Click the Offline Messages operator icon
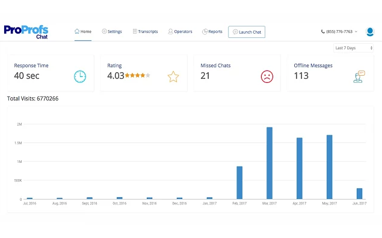This screenshot has width=382, height=238. click(x=359, y=77)
